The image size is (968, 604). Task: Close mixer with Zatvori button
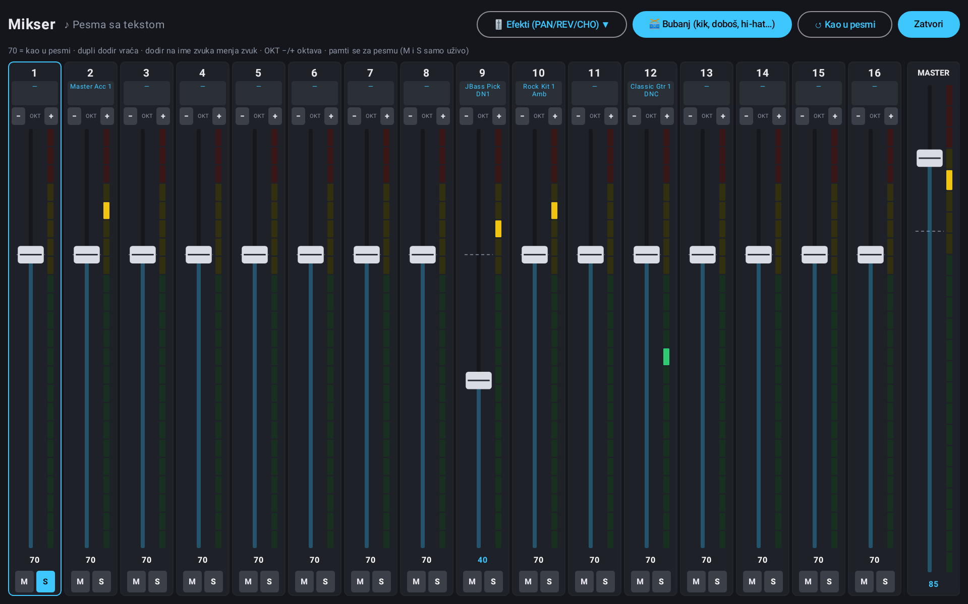(x=929, y=24)
